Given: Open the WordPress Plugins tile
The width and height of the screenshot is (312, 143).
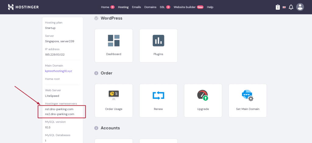Looking at the screenshot, I should pyautogui.click(x=158, y=46).
